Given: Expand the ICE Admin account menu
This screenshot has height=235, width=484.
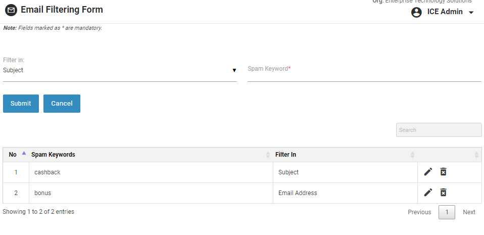Looking at the screenshot, I should pyautogui.click(x=471, y=13).
